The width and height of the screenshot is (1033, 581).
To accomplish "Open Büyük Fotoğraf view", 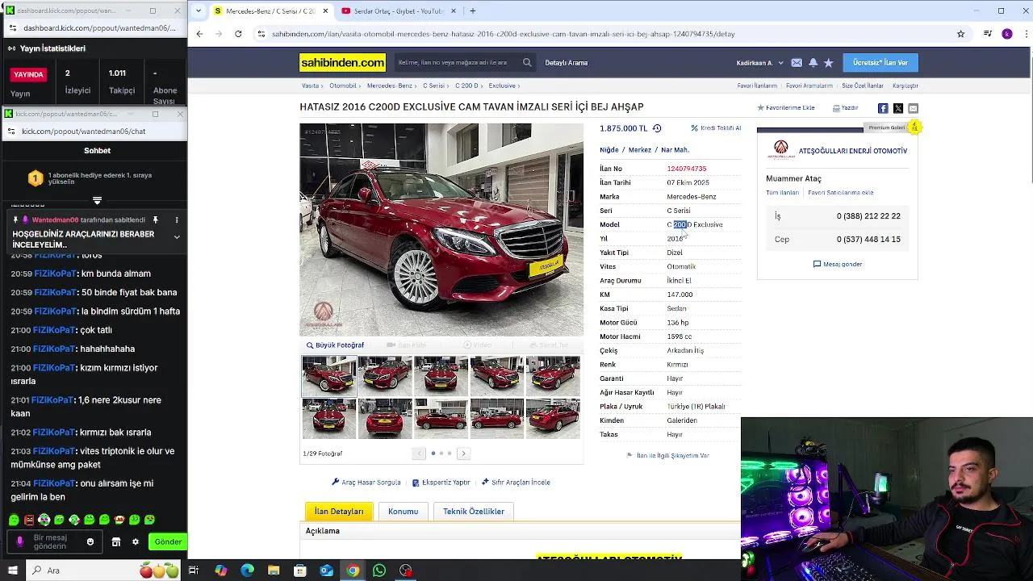I will 335,345.
